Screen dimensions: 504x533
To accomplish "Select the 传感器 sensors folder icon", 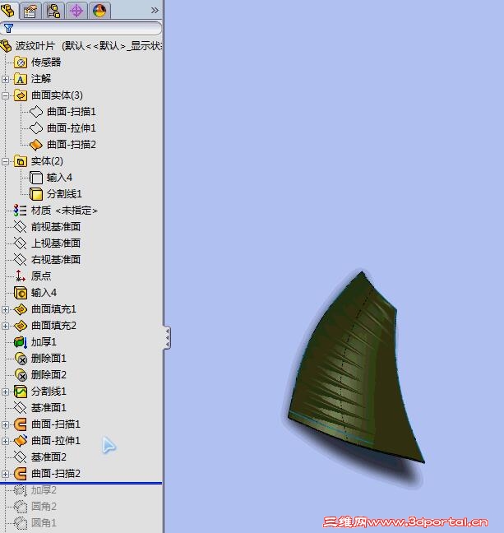I will [x=21, y=63].
